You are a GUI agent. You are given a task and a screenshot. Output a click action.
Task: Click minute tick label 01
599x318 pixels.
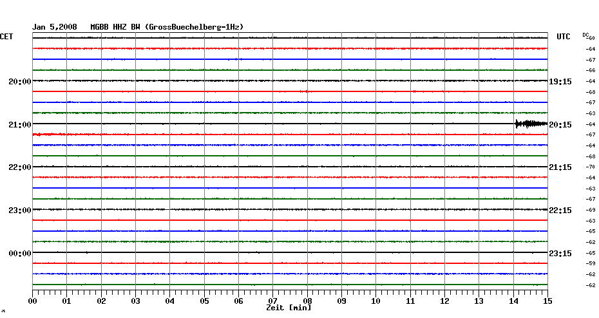[x=67, y=301]
